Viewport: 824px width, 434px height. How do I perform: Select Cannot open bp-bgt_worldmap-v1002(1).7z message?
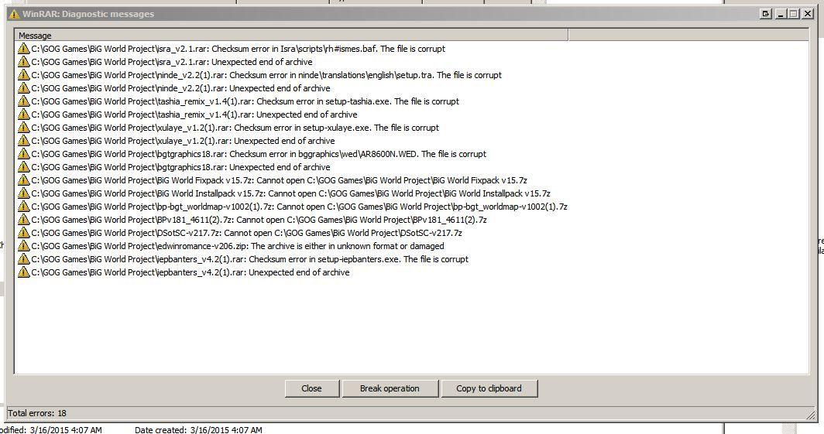click(300, 207)
